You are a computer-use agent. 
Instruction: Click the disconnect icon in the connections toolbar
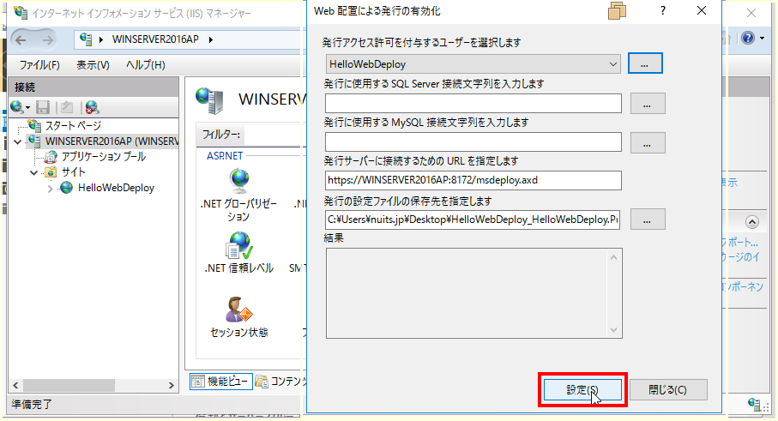click(x=92, y=107)
